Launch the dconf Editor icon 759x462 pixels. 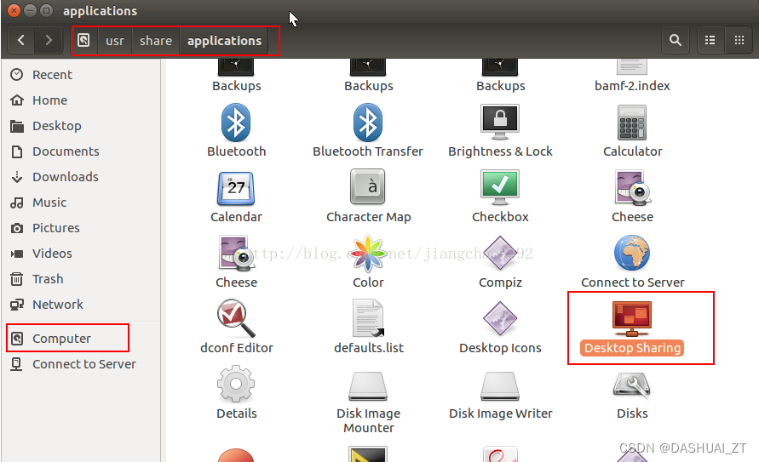(236, 318)
